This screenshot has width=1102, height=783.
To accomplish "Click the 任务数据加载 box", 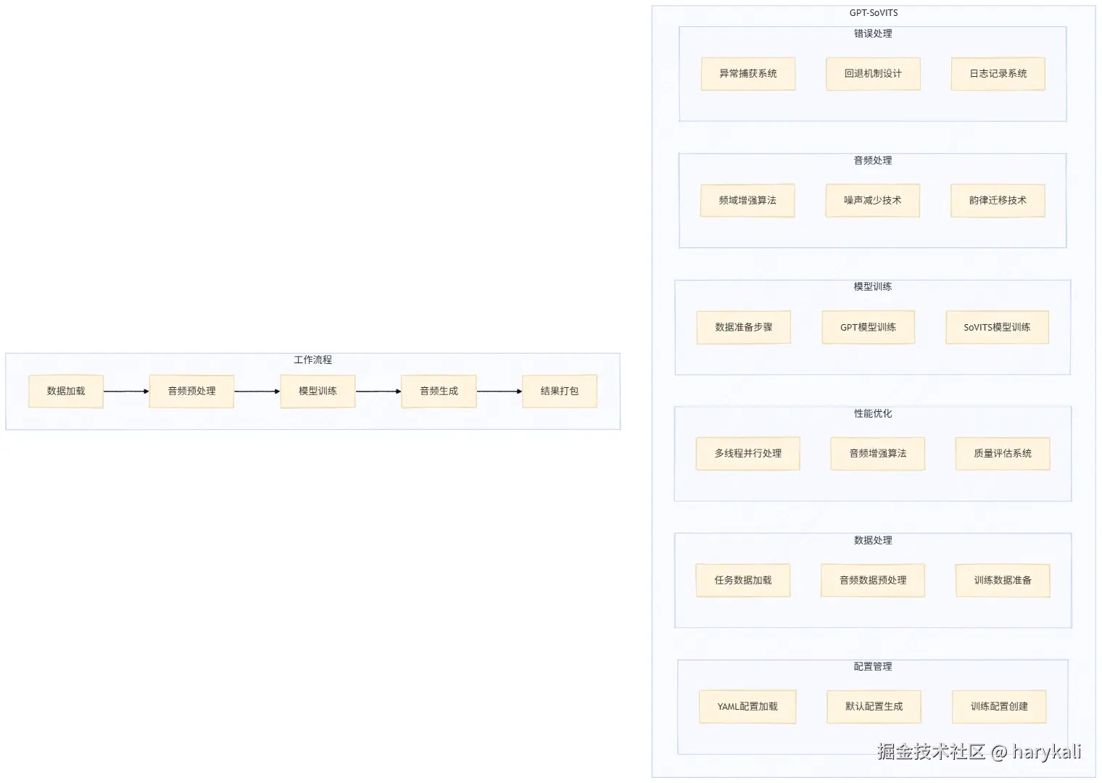I will tap(743, 581).
